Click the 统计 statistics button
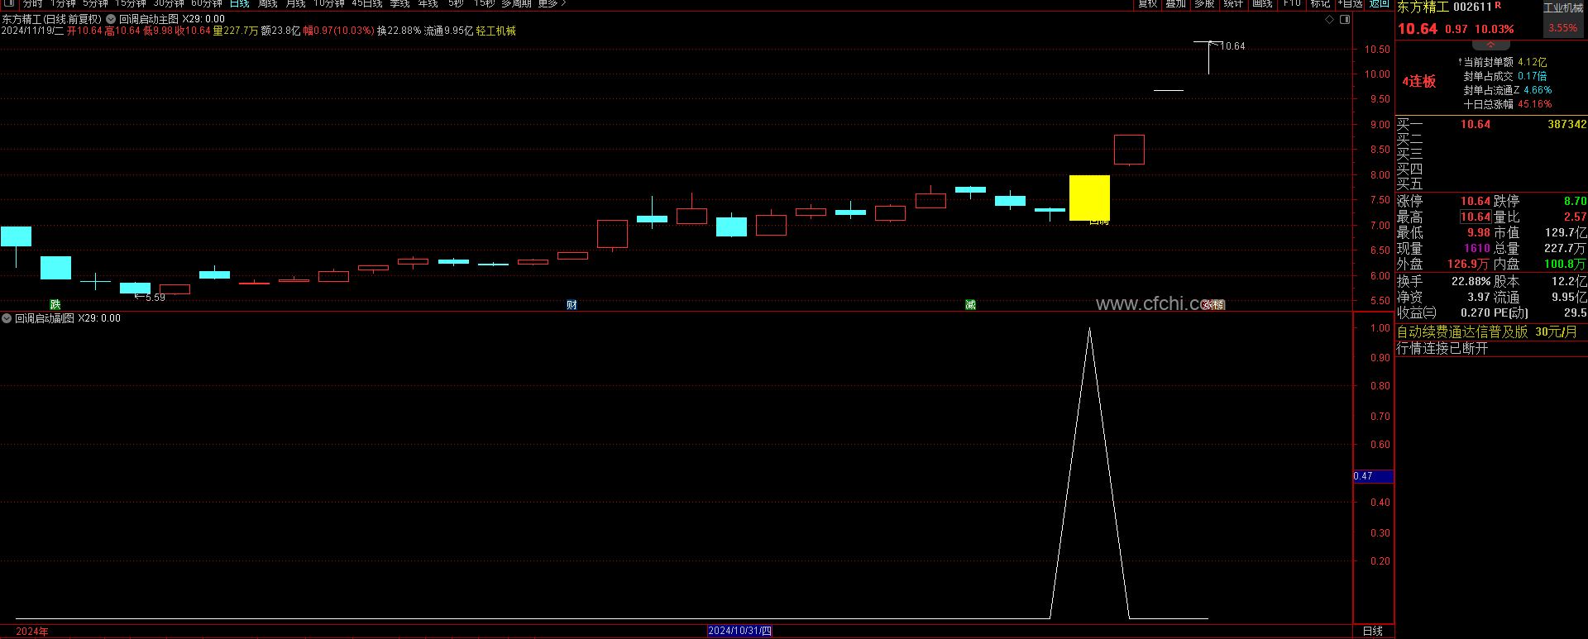1588x639 pixels. [x=1234, y=3]
